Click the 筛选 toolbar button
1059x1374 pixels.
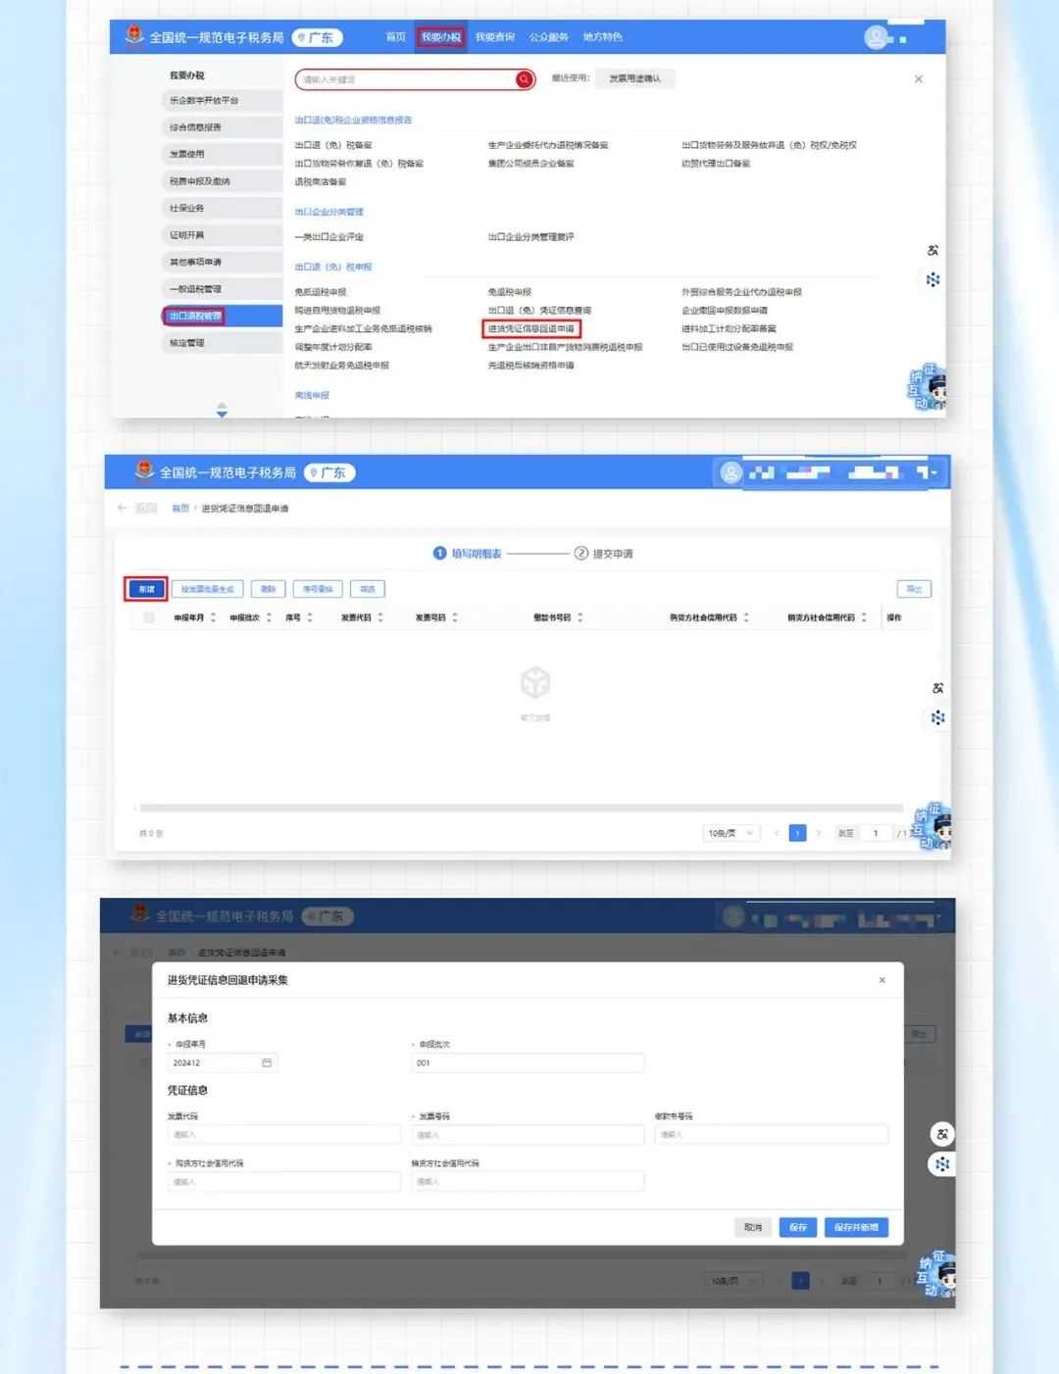pos(368,589)
